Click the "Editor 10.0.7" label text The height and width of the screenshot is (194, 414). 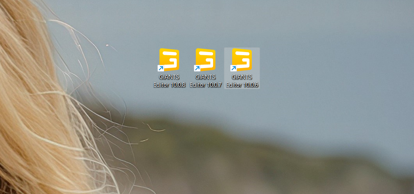click(x=206, y=84)
